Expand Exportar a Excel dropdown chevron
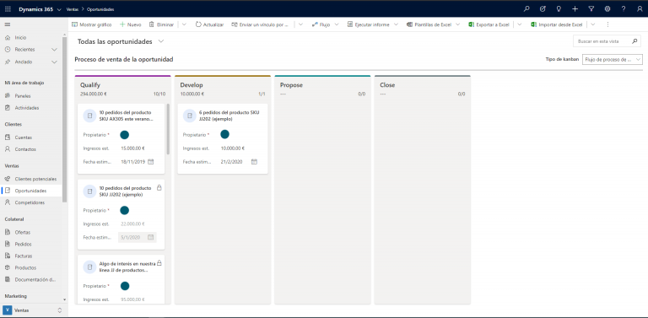The width and height of the screenshot is (648, 318). click(x=520, y=24)
